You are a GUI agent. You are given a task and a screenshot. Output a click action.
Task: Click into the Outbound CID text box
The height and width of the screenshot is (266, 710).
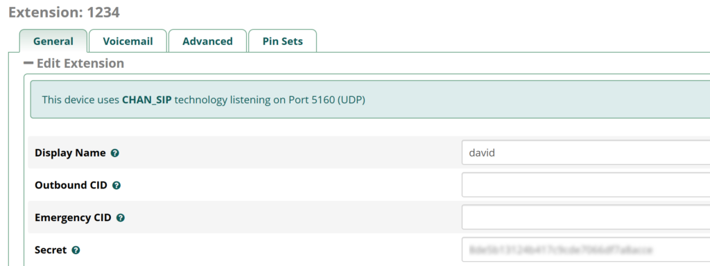586,185
